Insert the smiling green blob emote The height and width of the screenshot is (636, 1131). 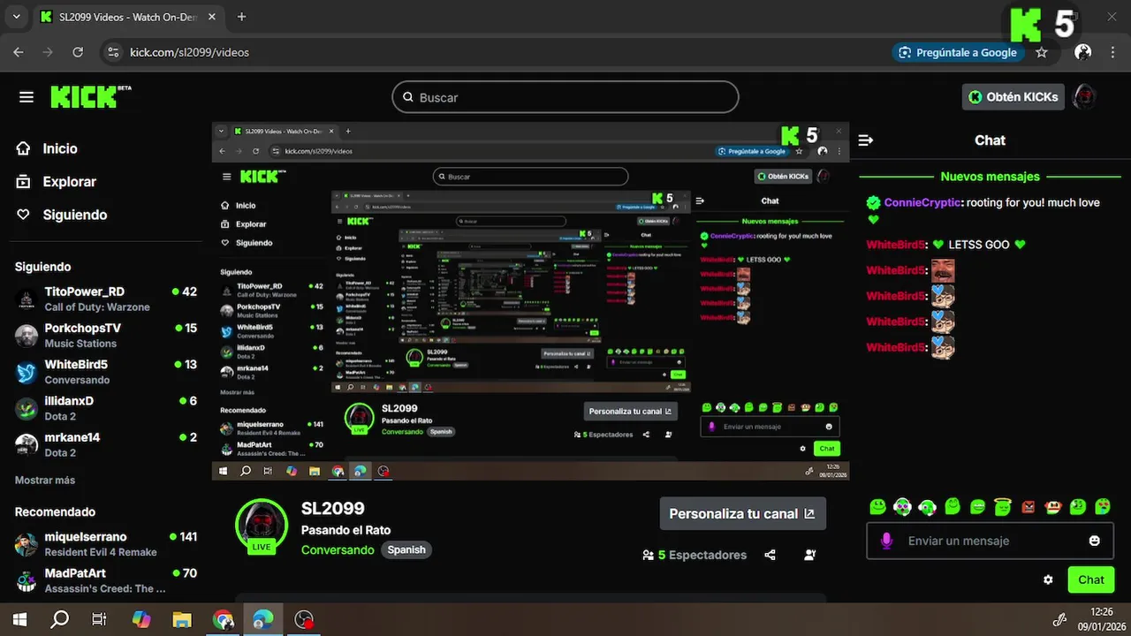point(877,507)
